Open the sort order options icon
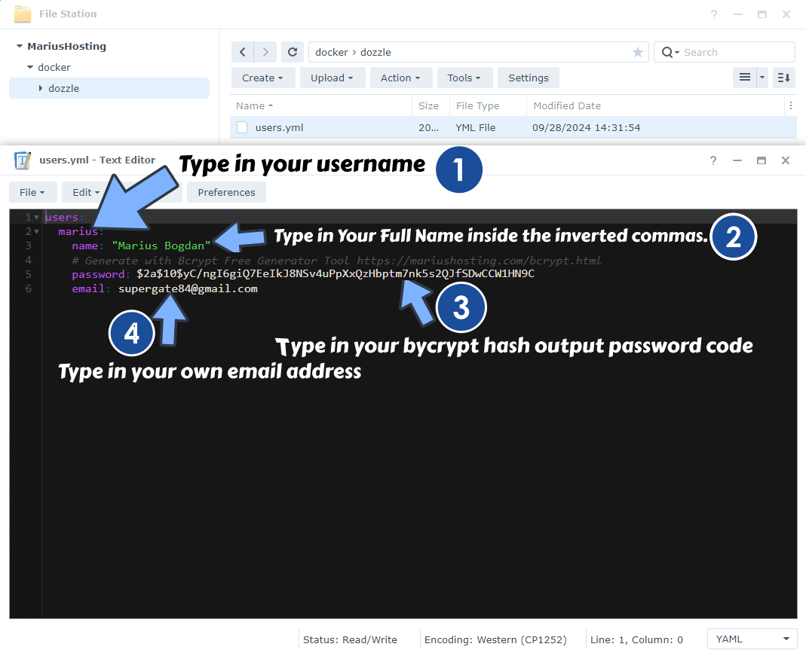The height and width of the screenshot is (656, 806). [x=784, y=78]
